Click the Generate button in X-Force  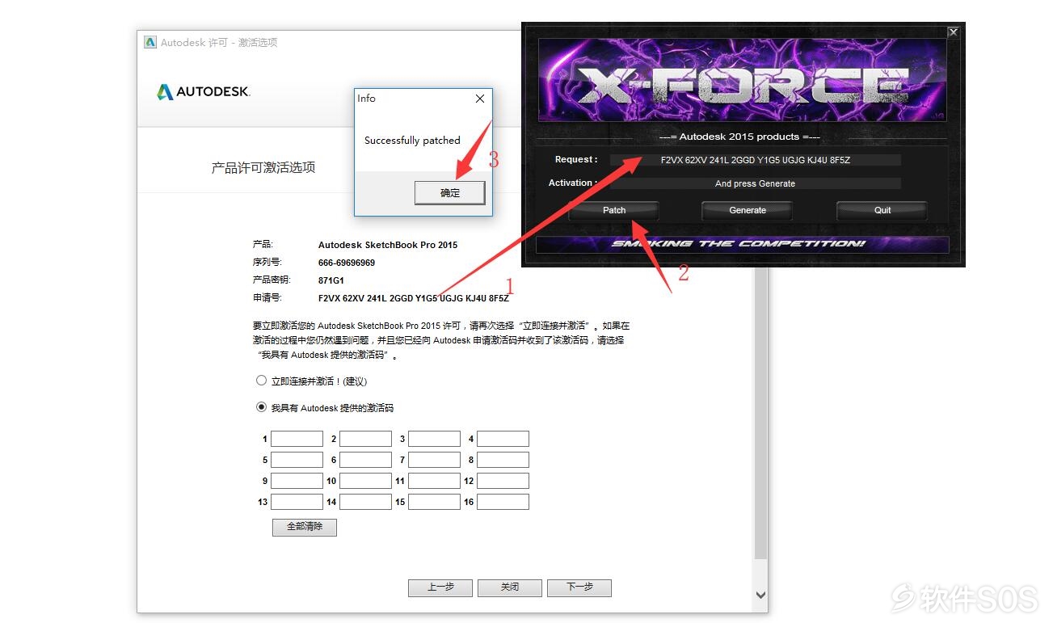(747, 210)
